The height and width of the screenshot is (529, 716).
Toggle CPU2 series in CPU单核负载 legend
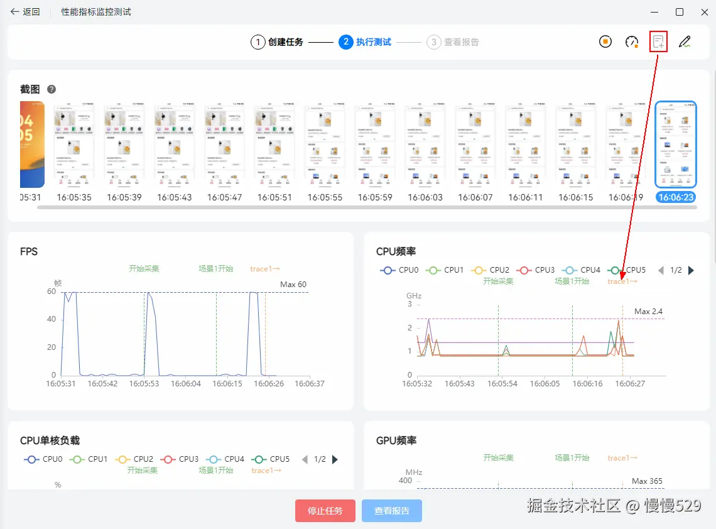(x=134, y=459)
